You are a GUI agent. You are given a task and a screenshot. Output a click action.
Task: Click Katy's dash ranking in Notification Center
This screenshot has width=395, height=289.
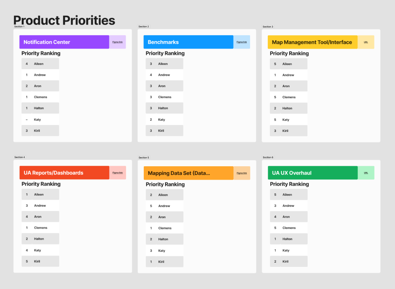click(x=27, y=120)
